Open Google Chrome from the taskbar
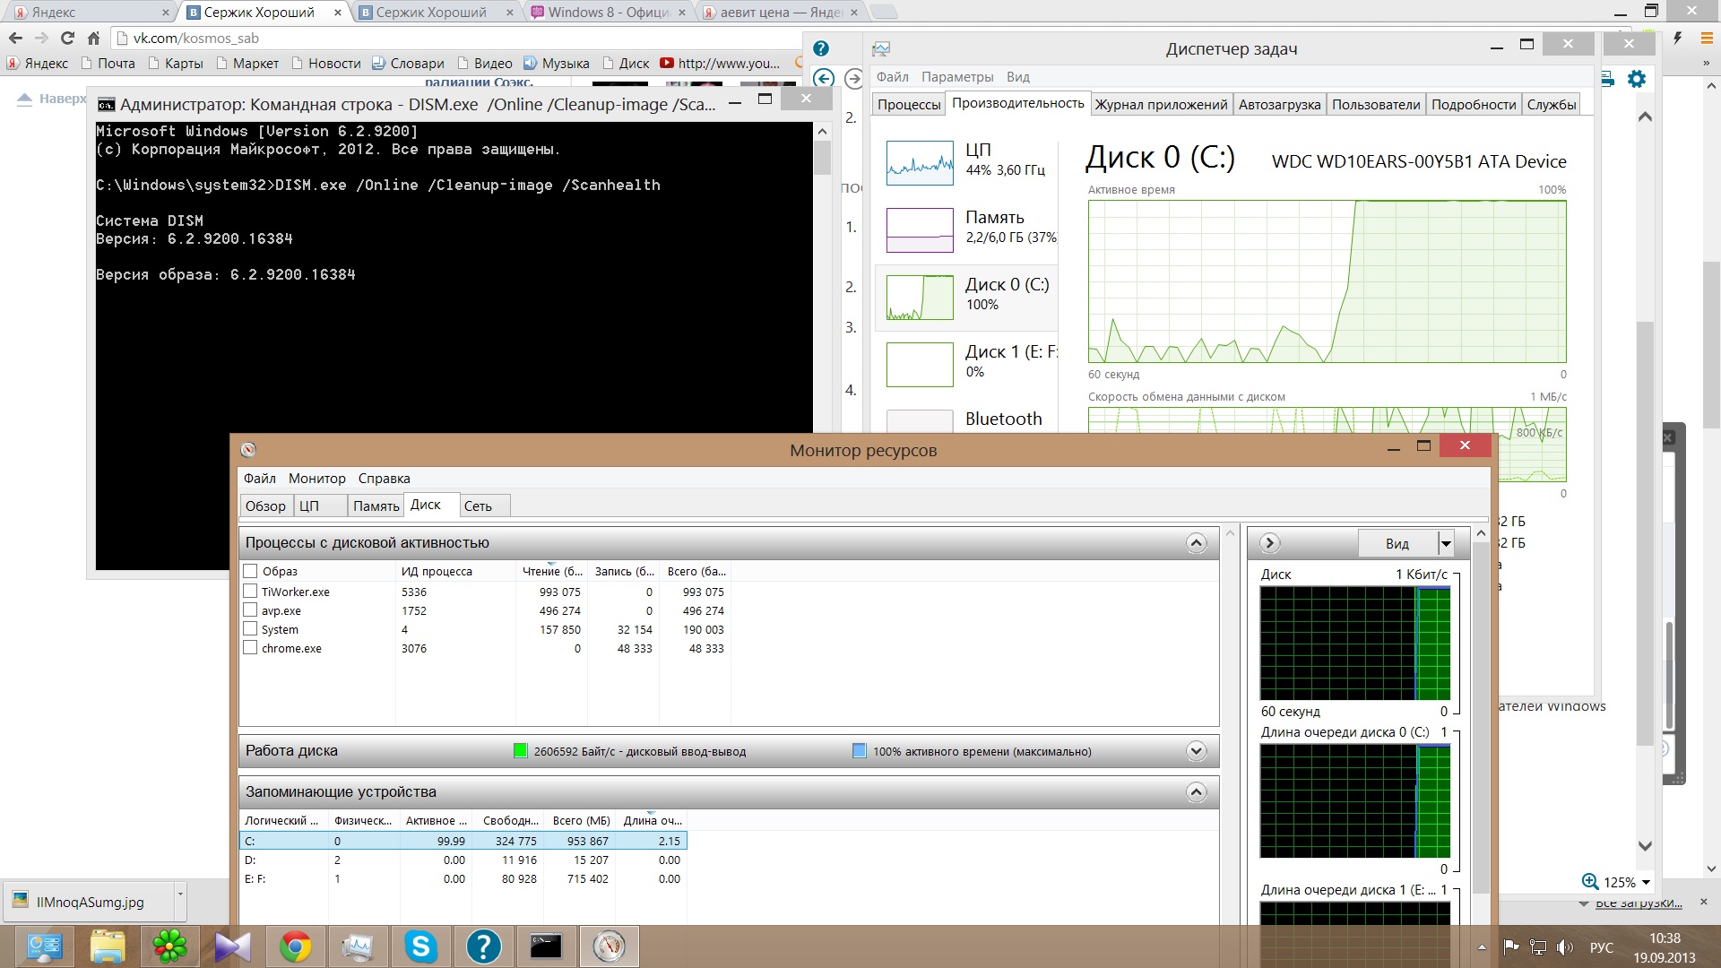Image resolution: width=1721 pixels, height=968 pixels. 295,946
